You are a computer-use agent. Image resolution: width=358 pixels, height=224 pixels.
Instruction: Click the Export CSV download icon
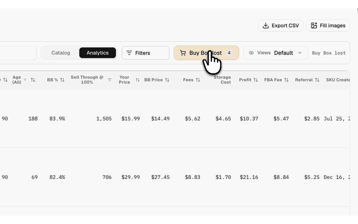click(x=266, y=25)
